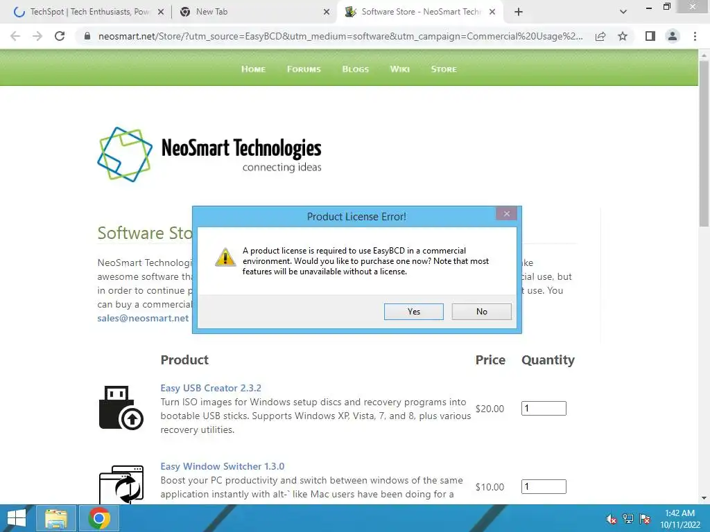This screenshot has width=710, height=532.
Task: Click the Quantity column heading
Action: coord(548,360)
